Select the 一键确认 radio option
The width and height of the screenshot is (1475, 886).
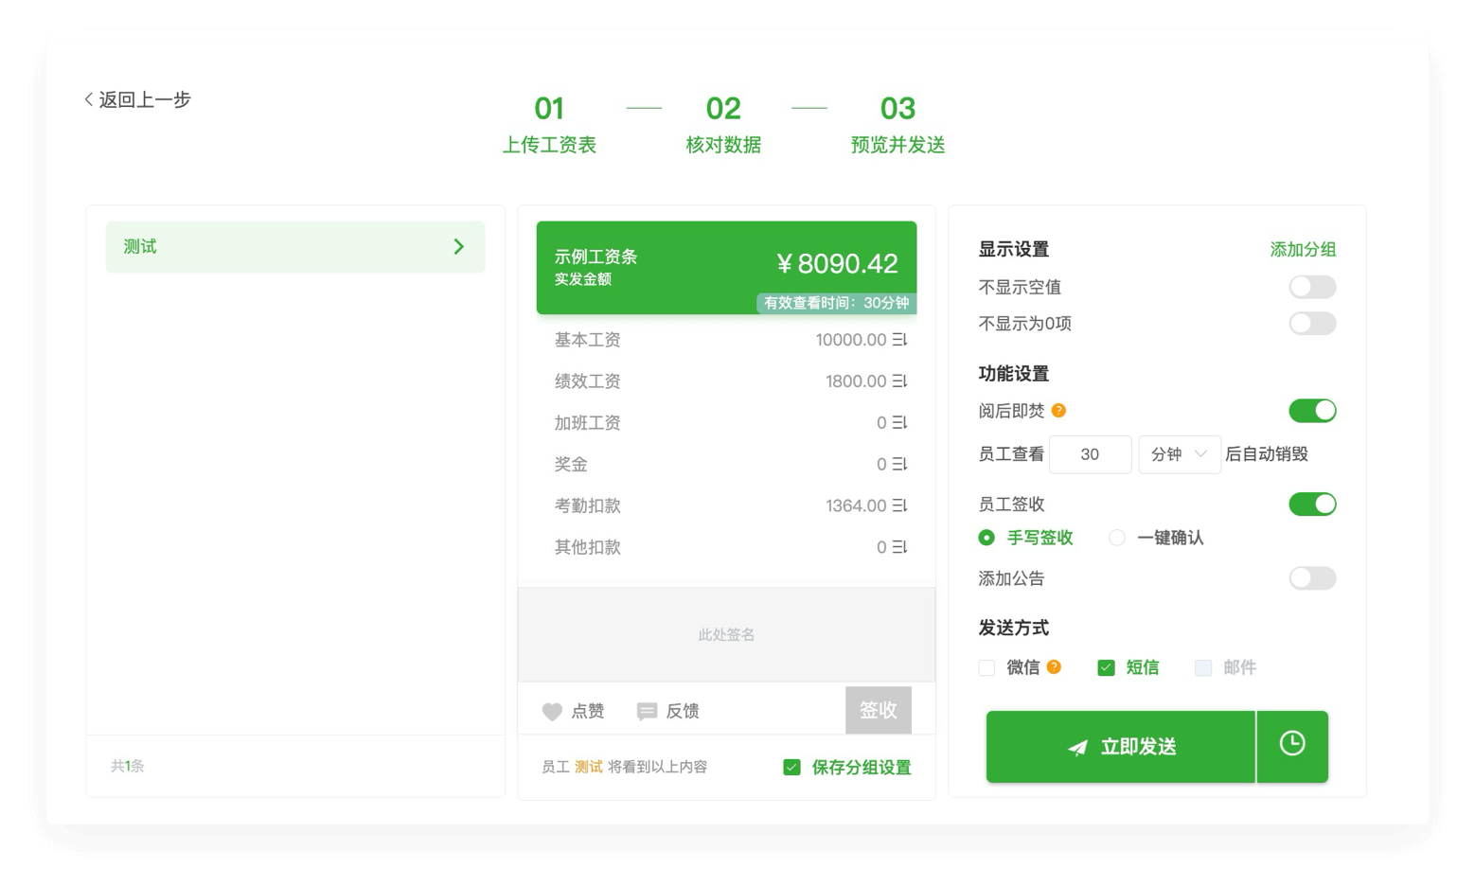(1117, 538)
